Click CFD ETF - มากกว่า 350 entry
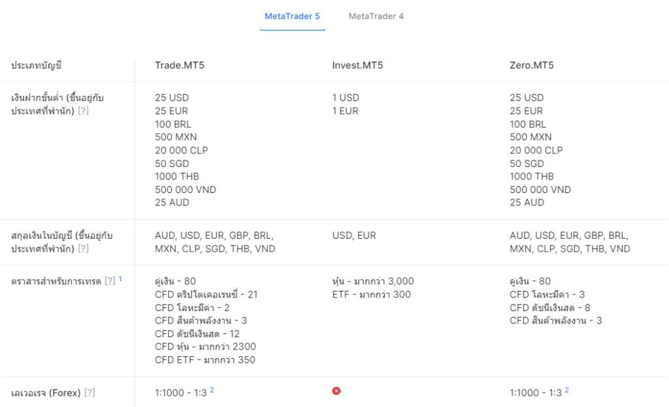 [x=205, y=360]
